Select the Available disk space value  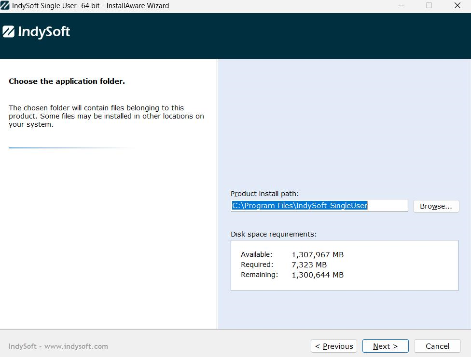318,254
